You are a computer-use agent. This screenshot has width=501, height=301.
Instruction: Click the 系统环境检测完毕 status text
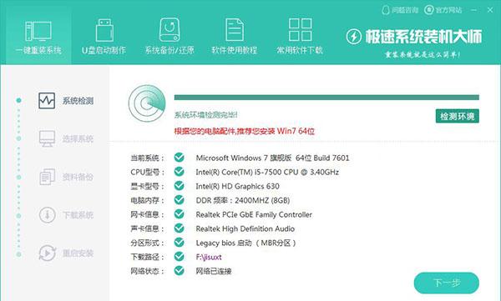(x=205, y=115)
